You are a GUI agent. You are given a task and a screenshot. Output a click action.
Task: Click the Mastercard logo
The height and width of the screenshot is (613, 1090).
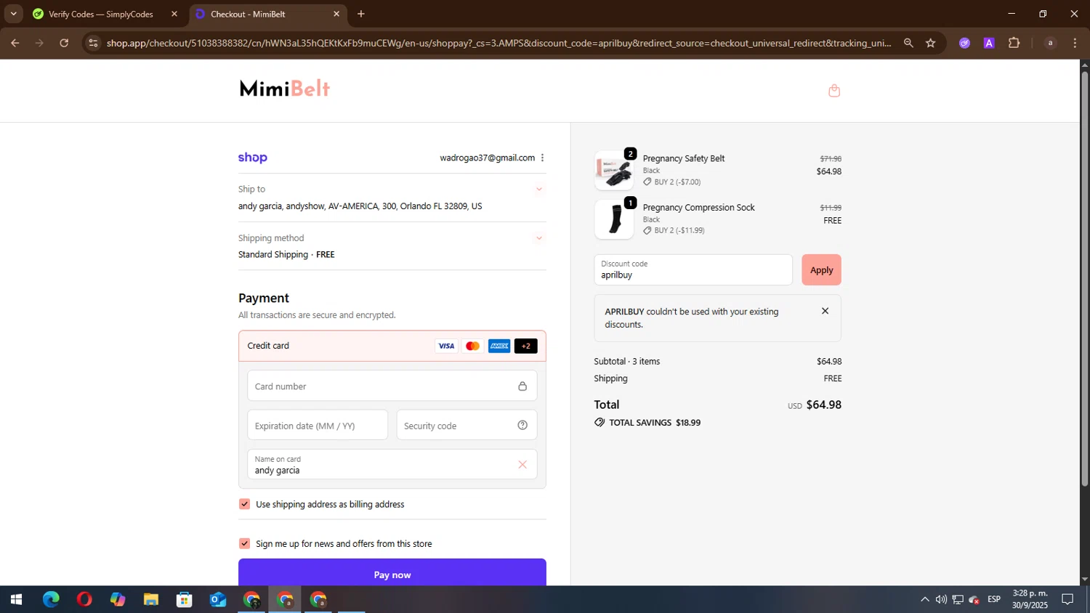[472, 346]
